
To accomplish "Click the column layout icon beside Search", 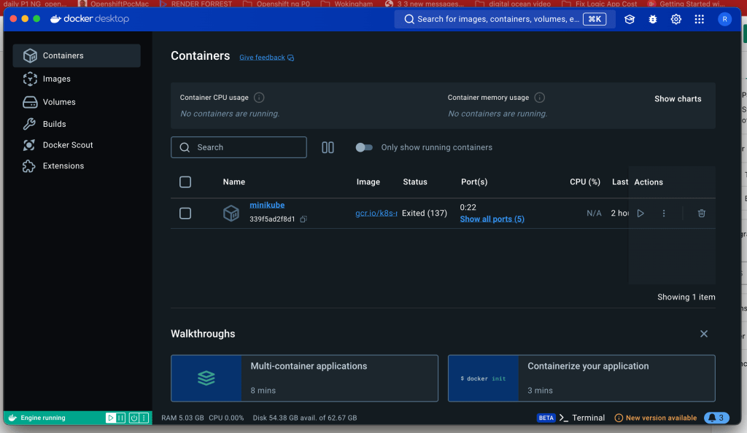I will pyautogui.click(x=328, y=147).
